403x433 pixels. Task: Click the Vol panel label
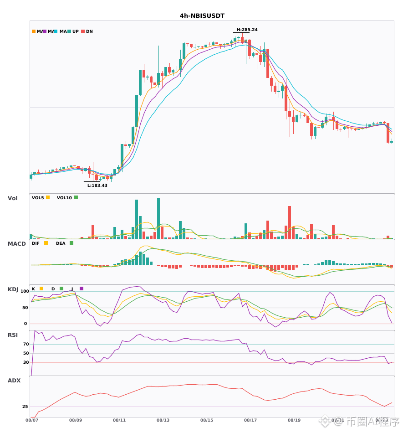tap(12, 198)
